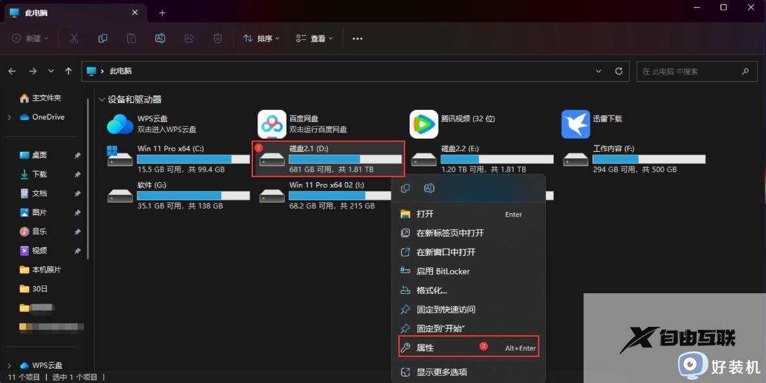
Task: Refresh the view with the address bar icon
Action: coord(618,71)
